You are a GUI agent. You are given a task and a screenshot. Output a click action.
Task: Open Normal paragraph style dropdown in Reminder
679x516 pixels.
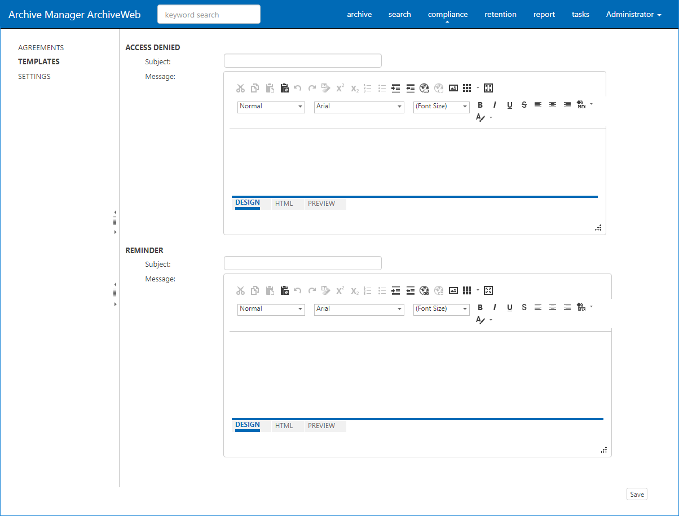pyautogui.click(x=271, y=309)
